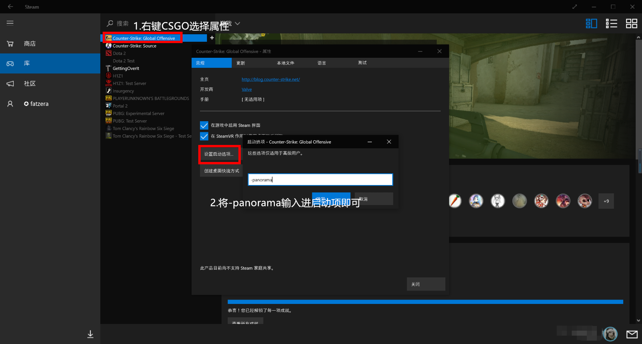Image resolution: width=642 pixels, height=344 pixels.
Task: Select PUBG: Test Server entry
Action: pos(130,121)
